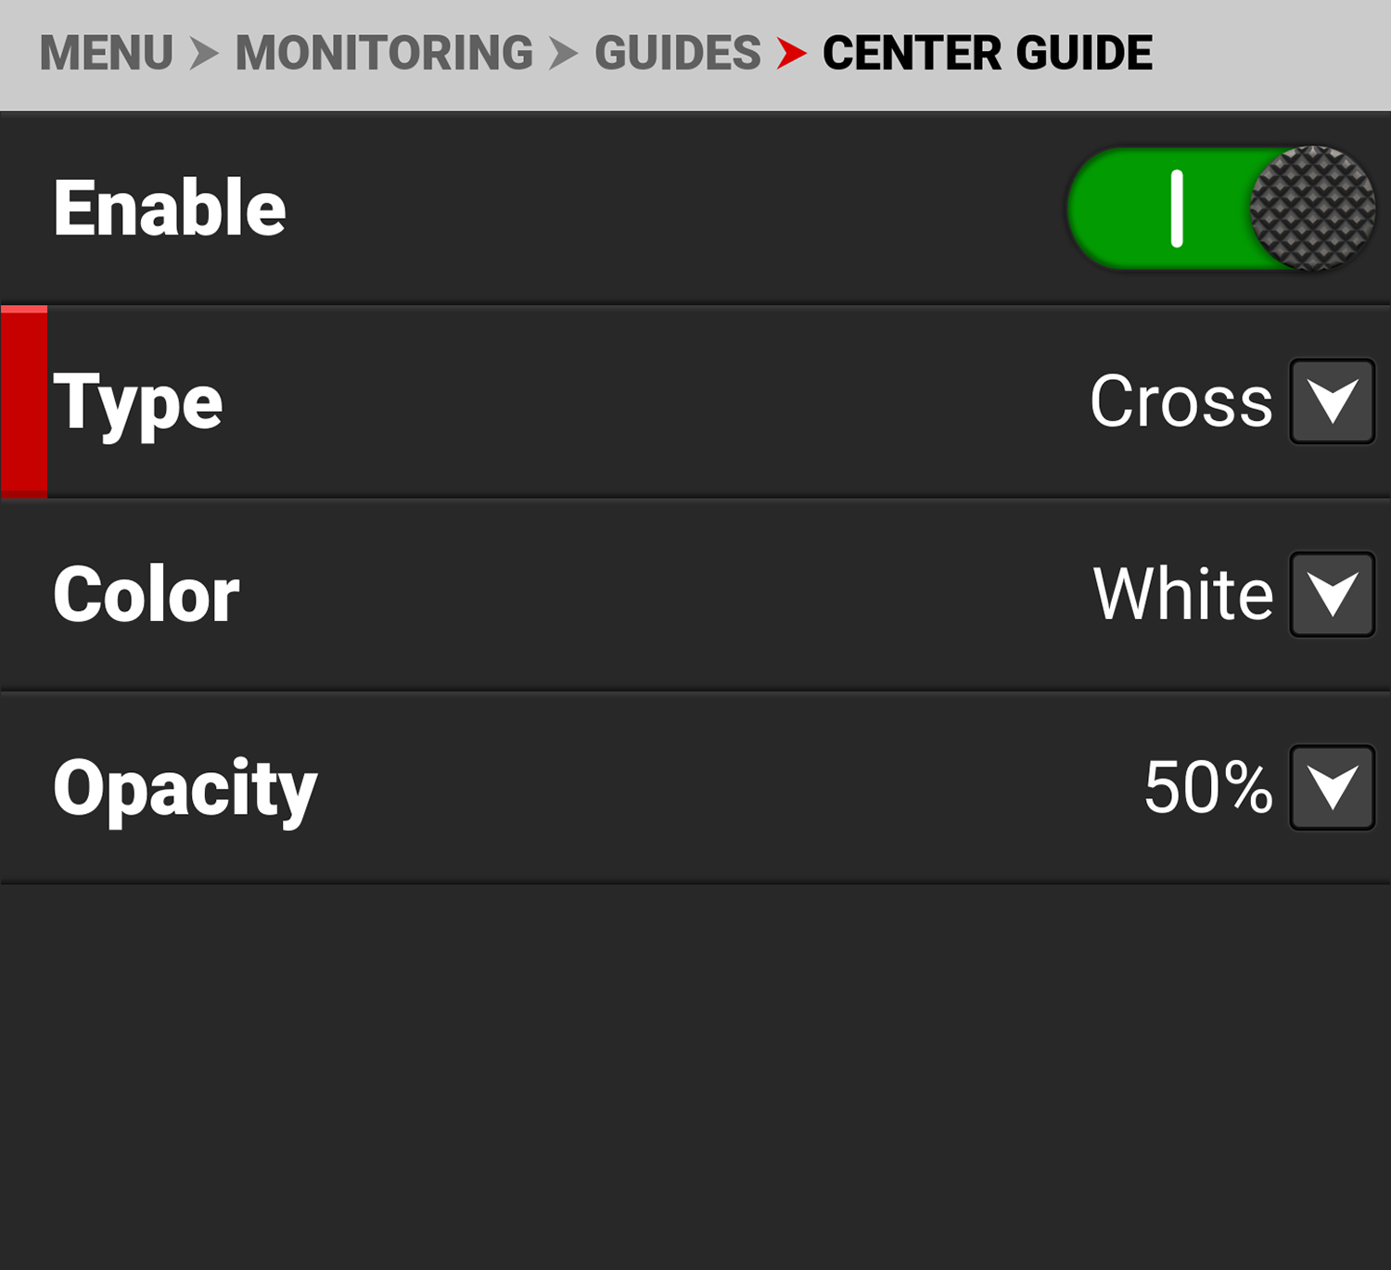
Task: Toggle the Enable center guide switch
Action: pos(1219,209)
